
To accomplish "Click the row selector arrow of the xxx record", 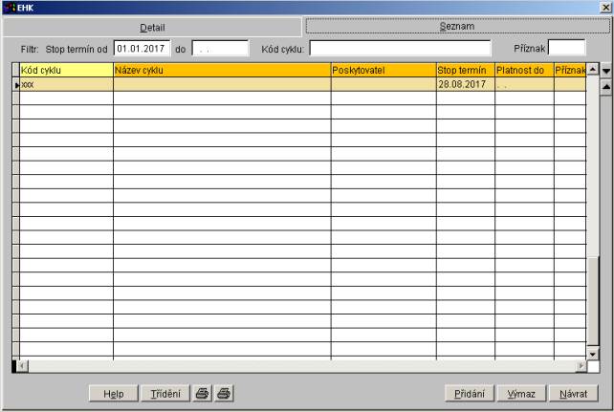I will [16, 84].
